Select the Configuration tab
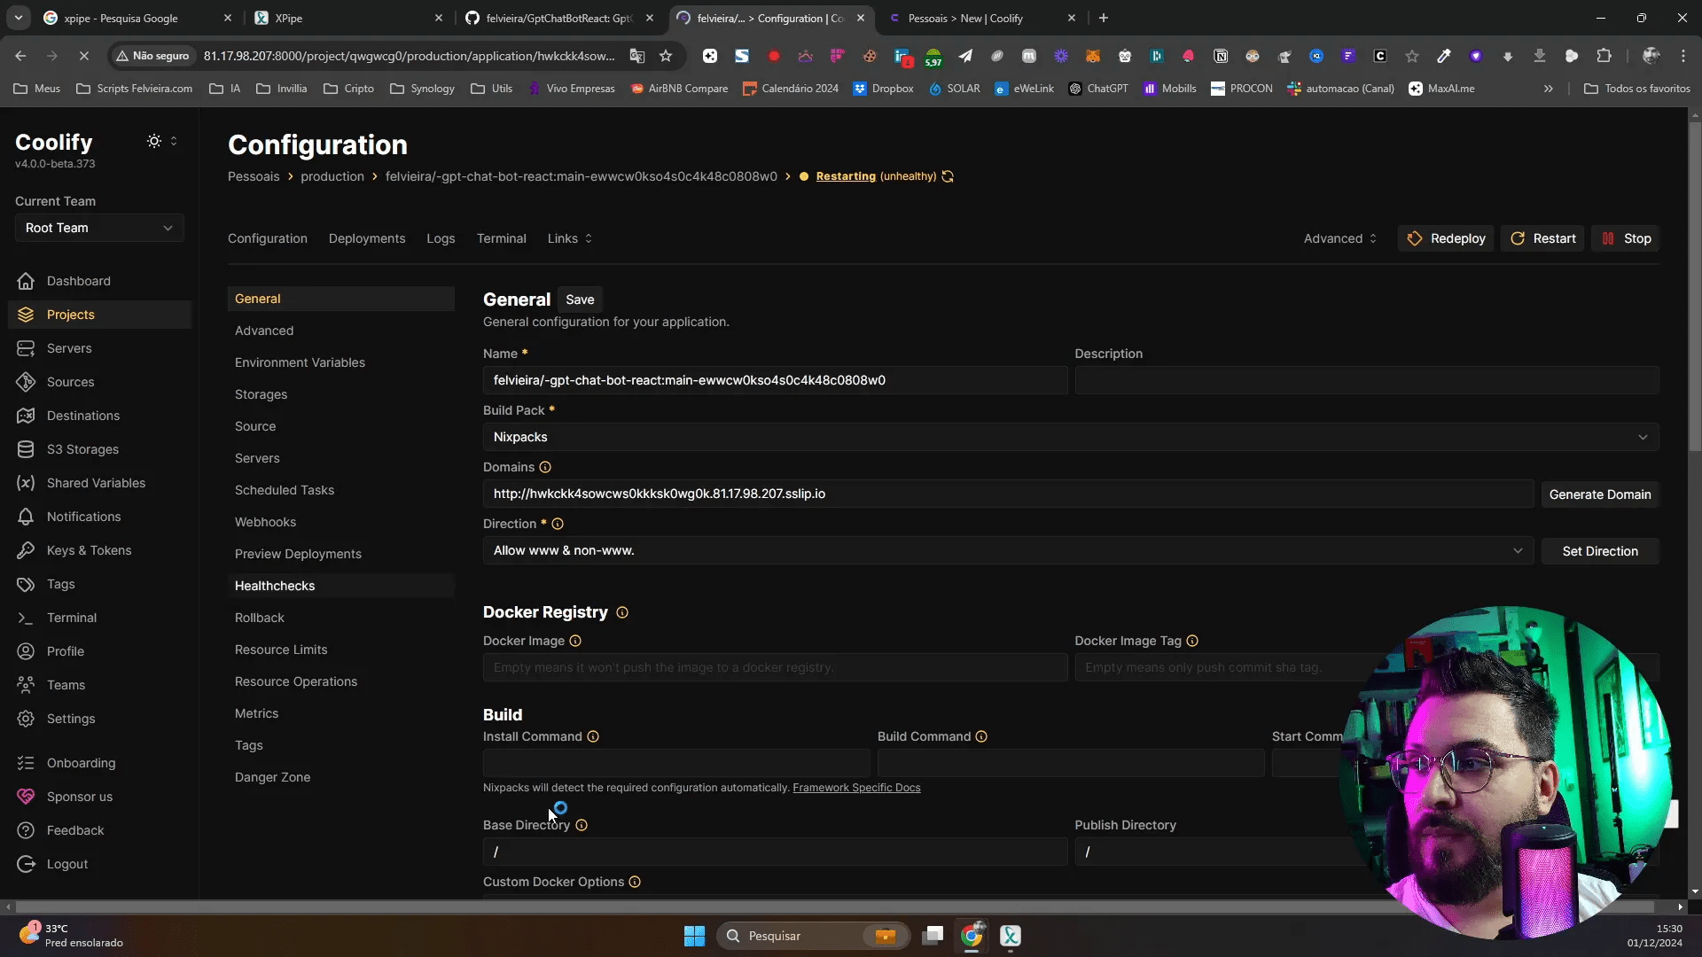The image size is (1702, 957). point(268,238)
